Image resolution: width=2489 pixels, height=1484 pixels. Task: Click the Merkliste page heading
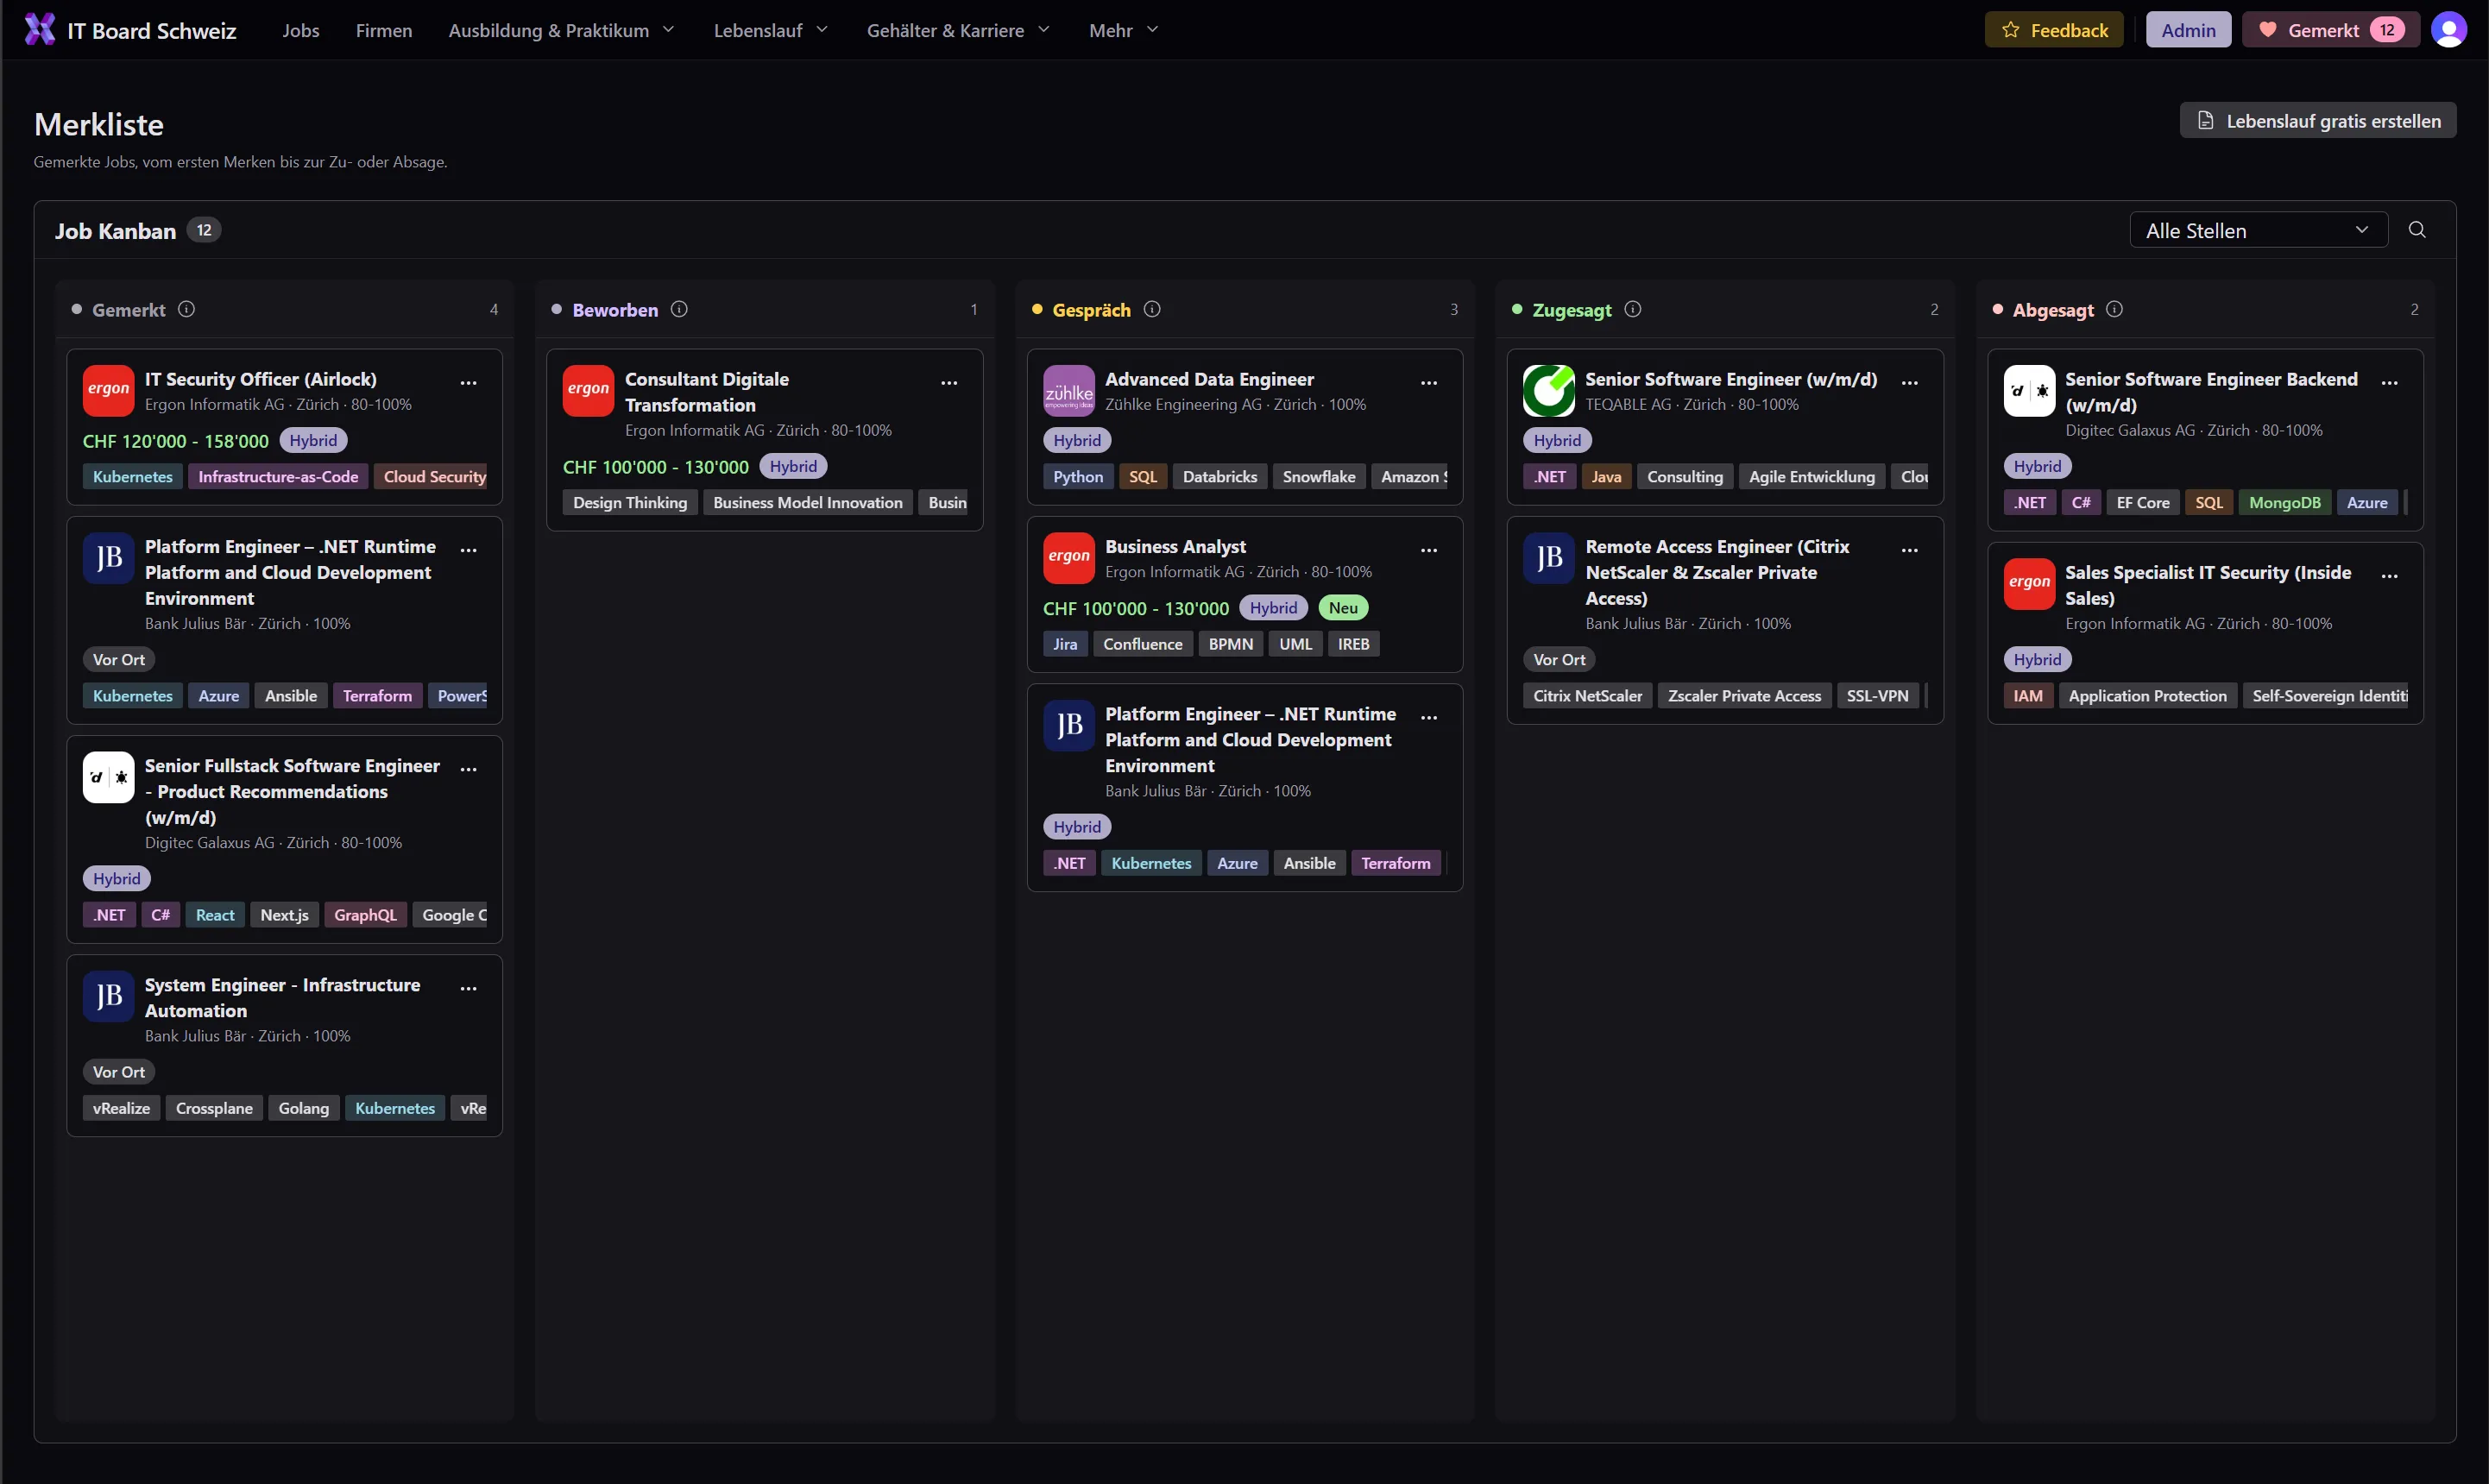point(99,124)
